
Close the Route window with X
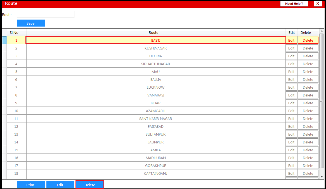click(x=318, y=4)
